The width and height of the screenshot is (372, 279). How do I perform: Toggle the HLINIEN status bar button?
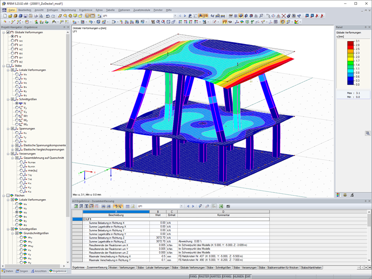click(x=238, y=277)
